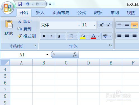Expand the font size dropdown list
The width and height of the screenshot is (139, 105).
(95, 25)
